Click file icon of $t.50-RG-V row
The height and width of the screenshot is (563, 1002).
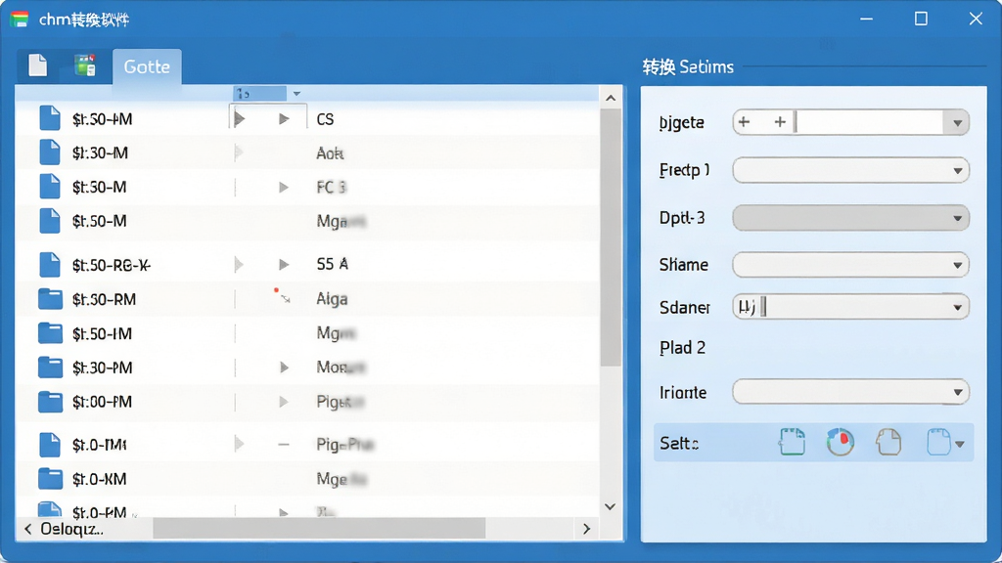click(50, 264)
